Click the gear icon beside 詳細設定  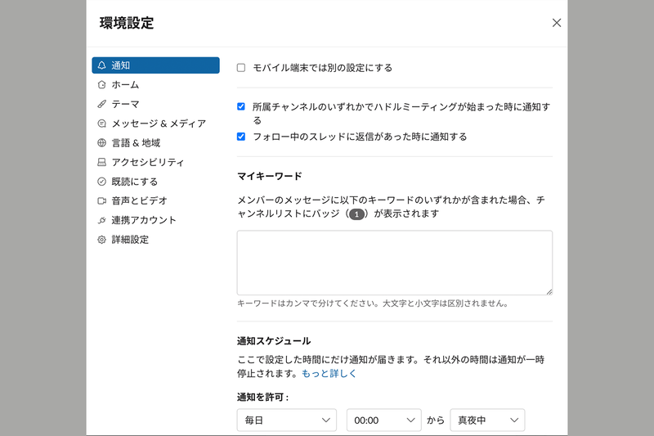(x=101, y=240)
